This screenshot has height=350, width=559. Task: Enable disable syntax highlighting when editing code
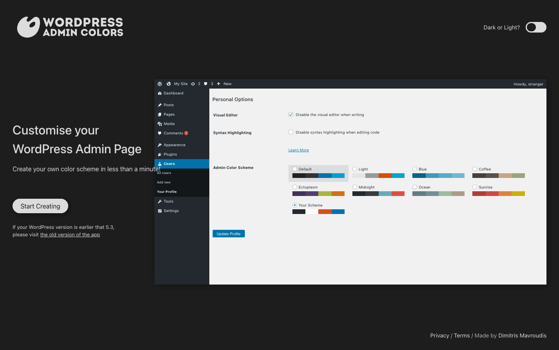tap(291, 132)
